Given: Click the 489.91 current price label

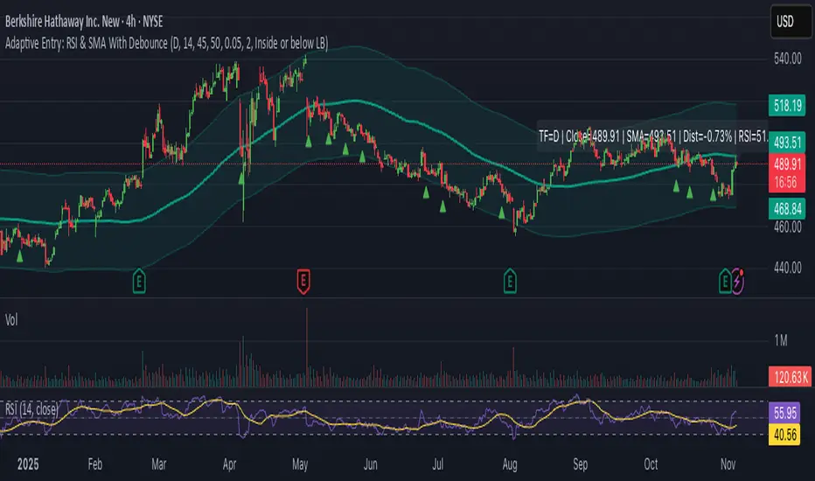Looking at the screenshot, I should click(787, 164).
